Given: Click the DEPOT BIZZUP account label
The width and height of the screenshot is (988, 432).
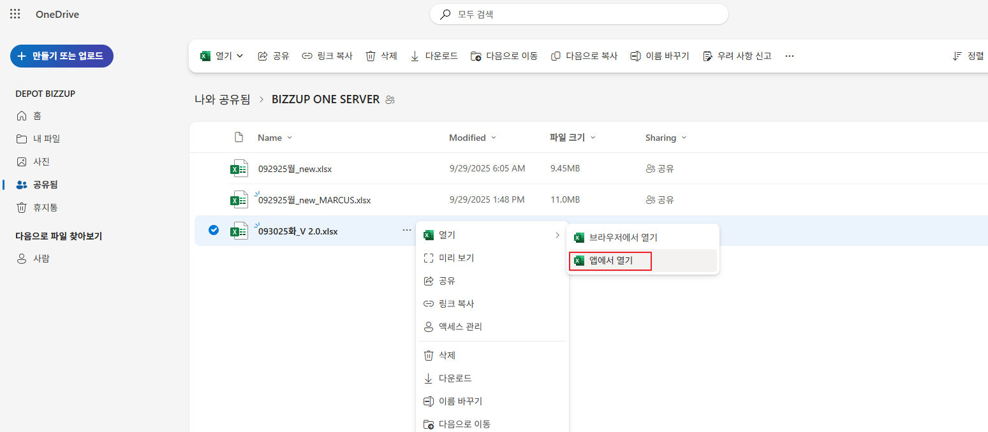Looking at the screenshot, I should (x=45, y=94).
